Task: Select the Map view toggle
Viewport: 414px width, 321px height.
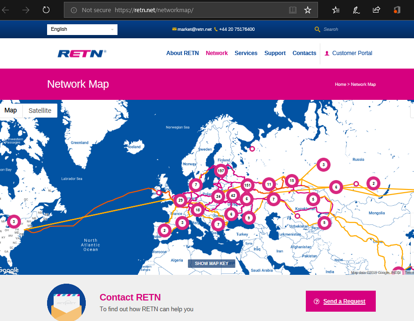Action: (11, 111)
